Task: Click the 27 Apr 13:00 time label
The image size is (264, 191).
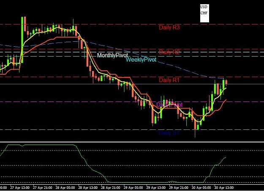Action: (20, 188)
